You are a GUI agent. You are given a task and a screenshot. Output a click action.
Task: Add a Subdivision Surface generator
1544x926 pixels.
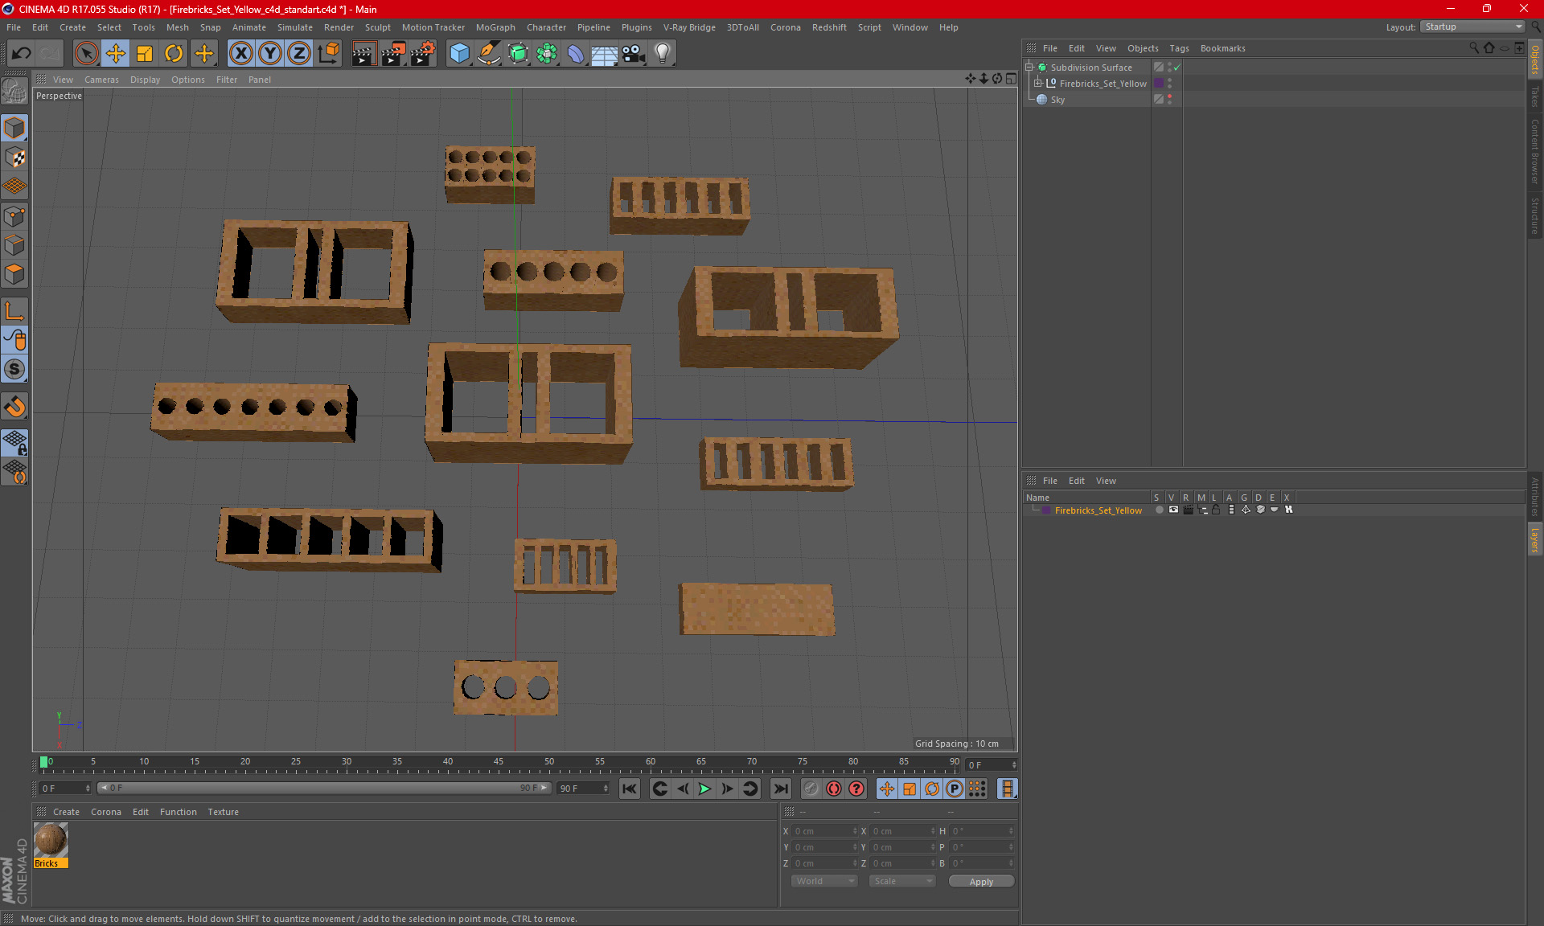(518, 54)
